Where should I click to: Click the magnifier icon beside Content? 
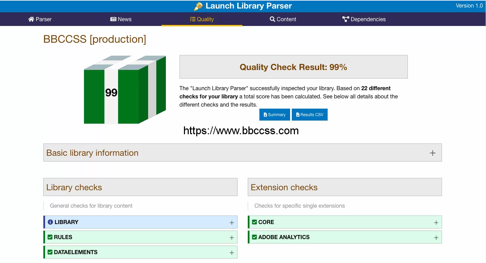point(272,19)
